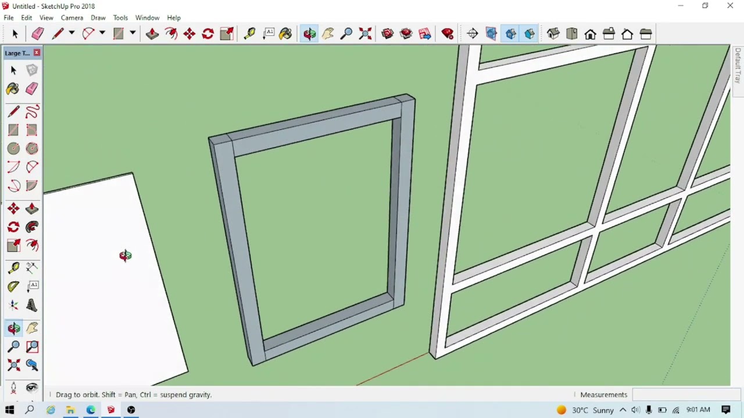The height and width of the screenshot is (418, 744).
Task: Open File Explorer from the taskbar
Action: pyautogui.click(x=70, y=410)
